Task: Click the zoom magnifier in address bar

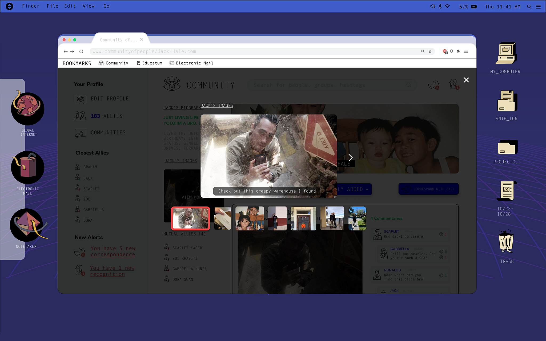Action: [x=423, y=51]
